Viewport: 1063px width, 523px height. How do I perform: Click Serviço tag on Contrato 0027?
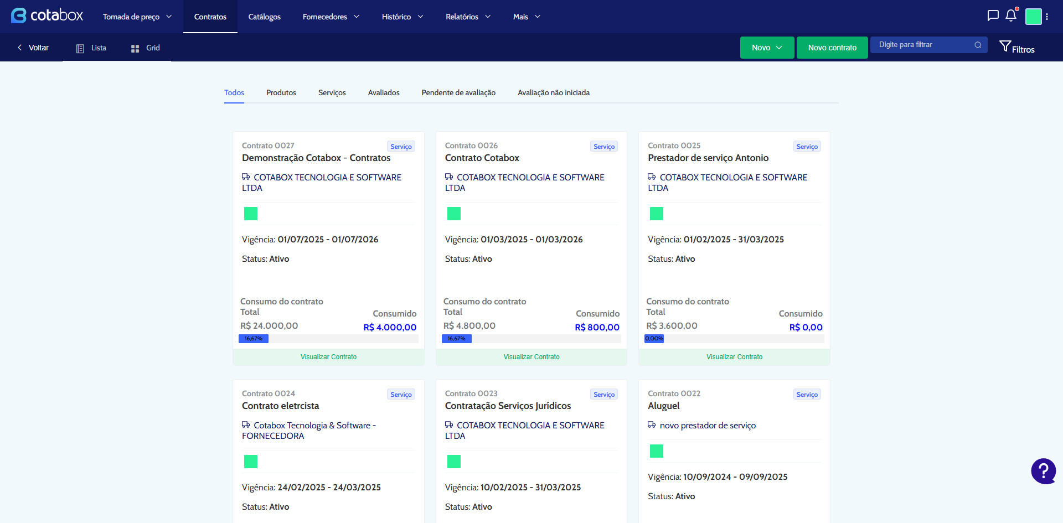point(401,147)
